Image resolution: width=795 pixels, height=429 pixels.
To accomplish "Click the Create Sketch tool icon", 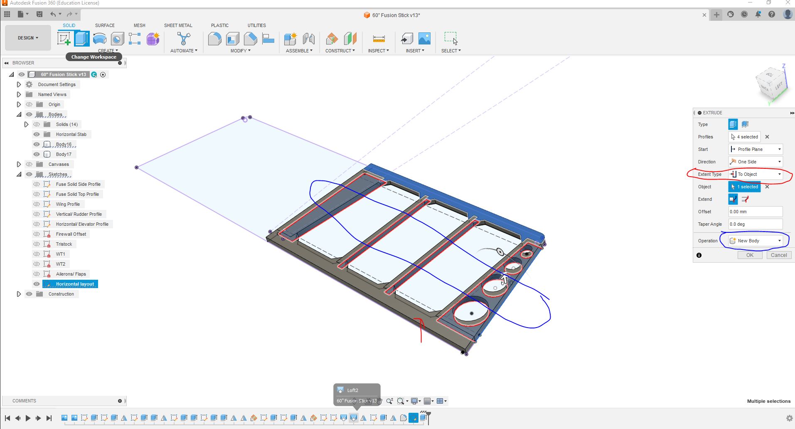I will (x=64, y=39).
